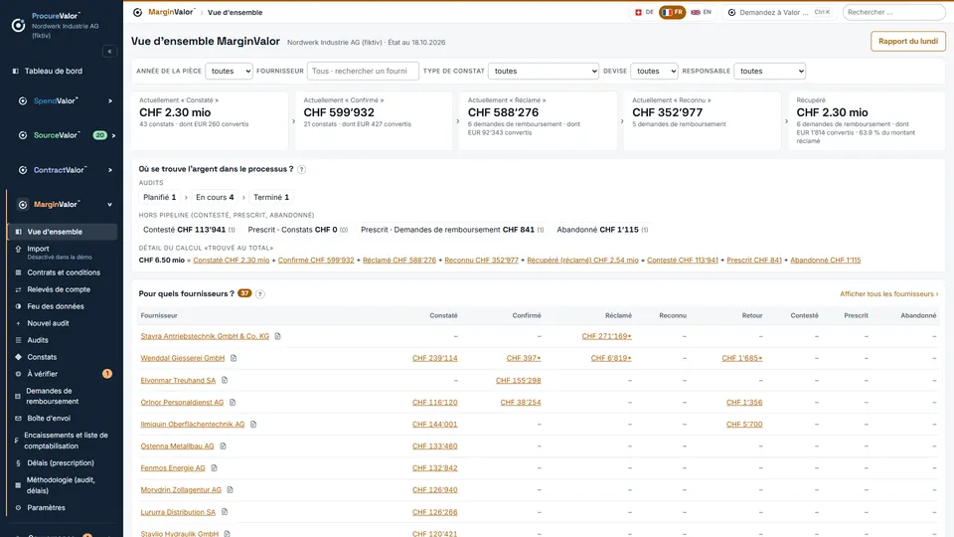Open help icon next to process question
The height and width of the screenshot is (537, 954).
pyautogui.click(x=301, y=169)
